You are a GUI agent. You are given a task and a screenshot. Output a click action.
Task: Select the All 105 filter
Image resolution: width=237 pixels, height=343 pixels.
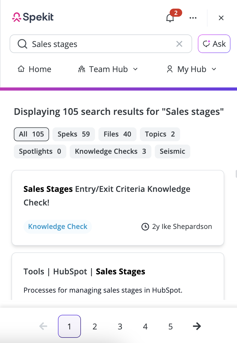(31, 134)
